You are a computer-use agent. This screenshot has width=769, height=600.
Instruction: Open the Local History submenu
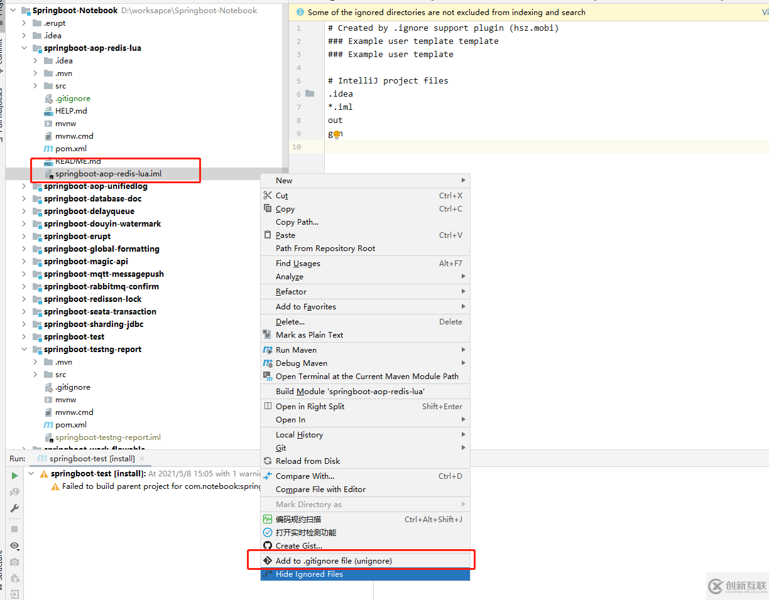365,435
